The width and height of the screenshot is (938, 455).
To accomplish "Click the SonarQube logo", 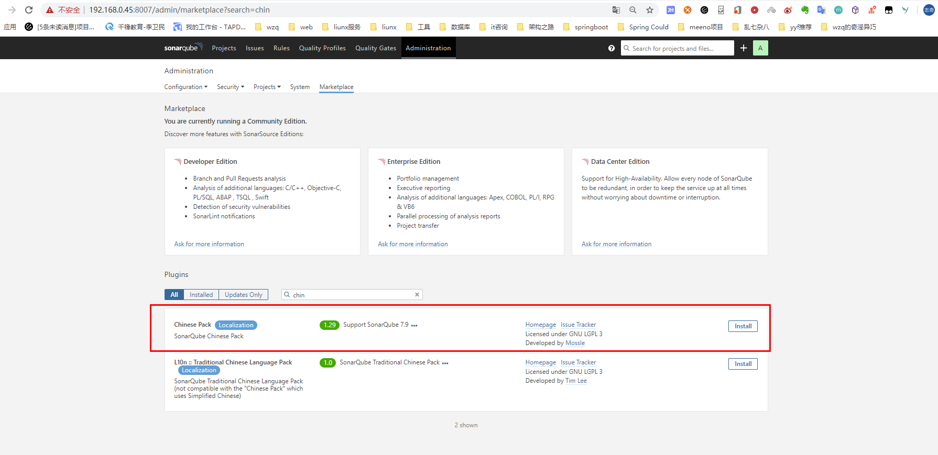I will pos(183,48).
